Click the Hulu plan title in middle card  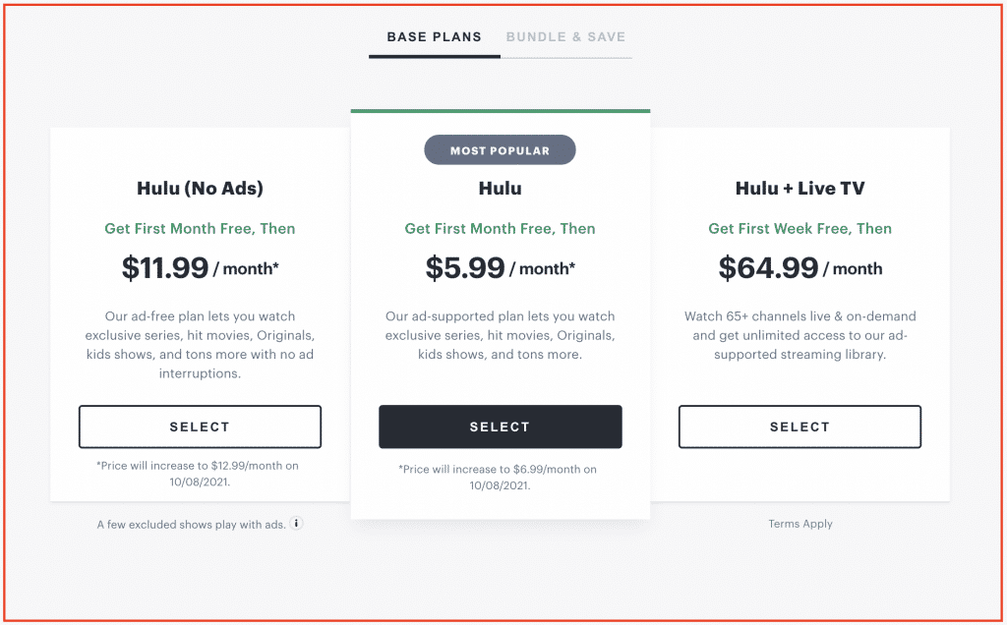coord(501,188)
